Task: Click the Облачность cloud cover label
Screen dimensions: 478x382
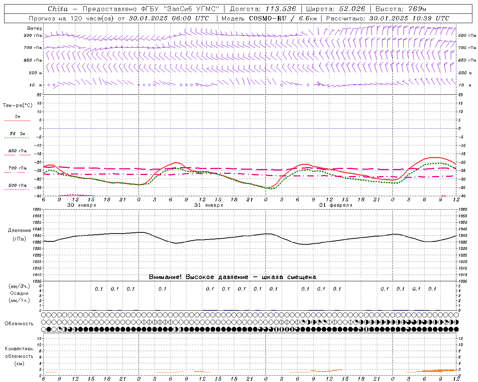Action: 19,324
